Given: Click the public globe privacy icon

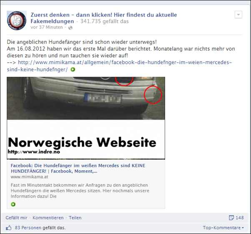Looking at the screenshot, I should pos(70,28).
